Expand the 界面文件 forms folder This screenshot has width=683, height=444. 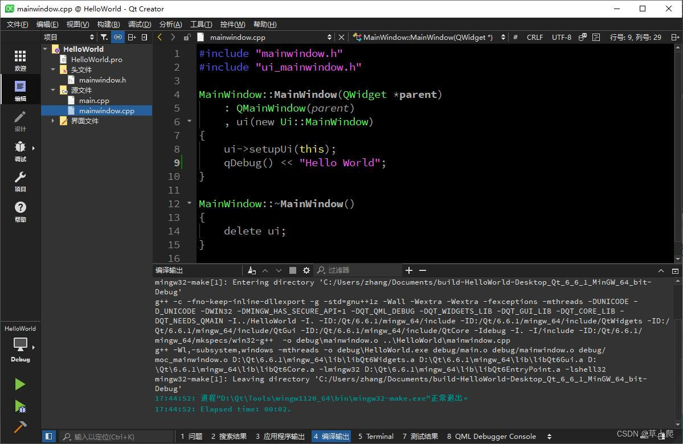(53, 121)
